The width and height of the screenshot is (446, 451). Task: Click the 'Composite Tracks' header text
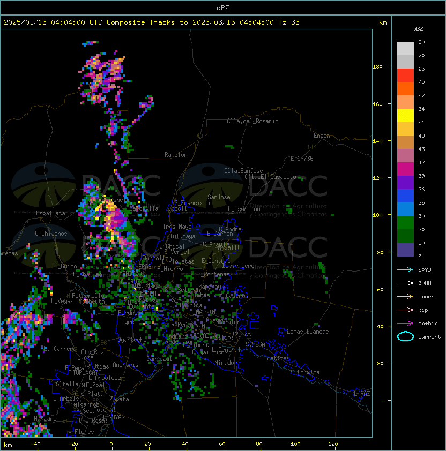[x=141, y=22]
